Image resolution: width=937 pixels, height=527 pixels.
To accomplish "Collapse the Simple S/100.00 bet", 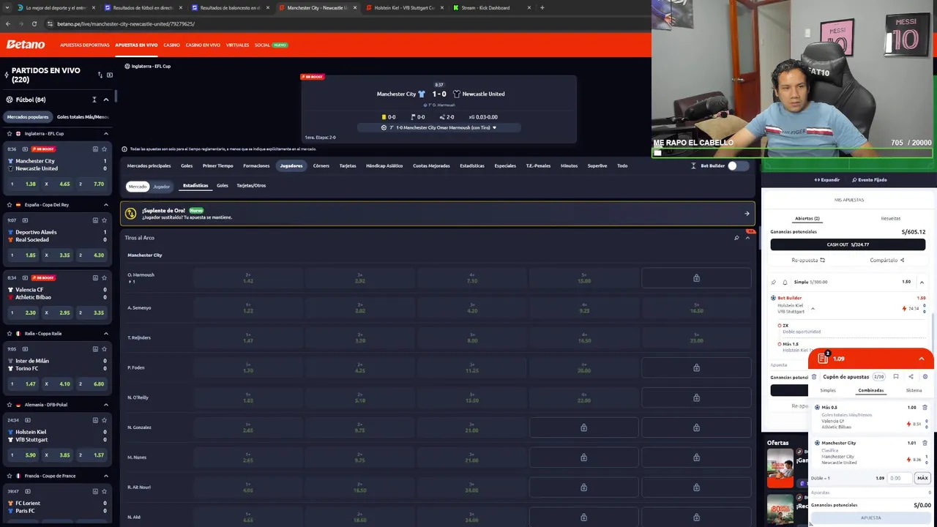I will coord(922,282).
